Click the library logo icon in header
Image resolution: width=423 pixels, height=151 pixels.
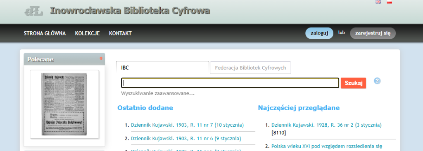(x=34, y=11)
